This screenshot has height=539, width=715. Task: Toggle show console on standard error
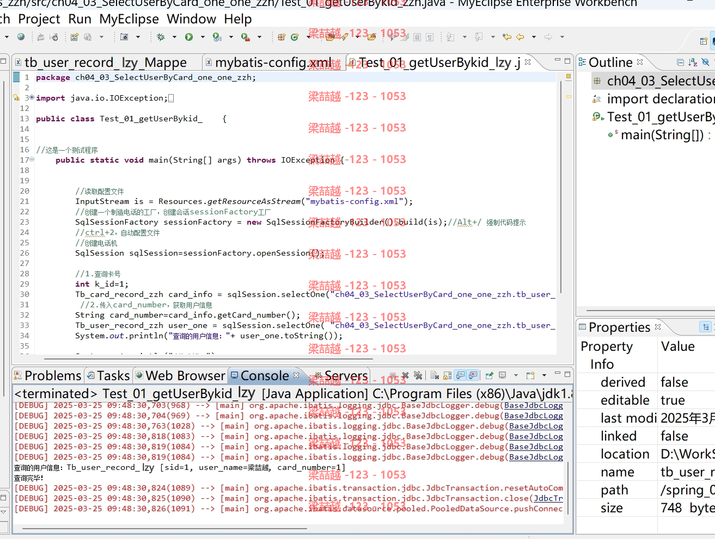[473, 375]
